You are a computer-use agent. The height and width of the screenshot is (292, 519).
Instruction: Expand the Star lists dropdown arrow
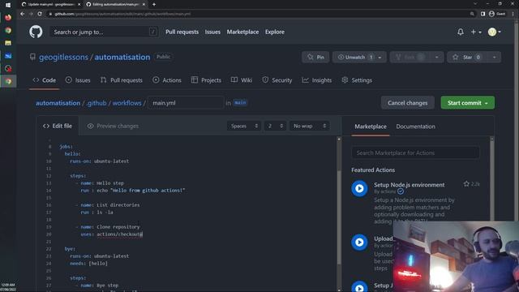[x=494, y=57]
